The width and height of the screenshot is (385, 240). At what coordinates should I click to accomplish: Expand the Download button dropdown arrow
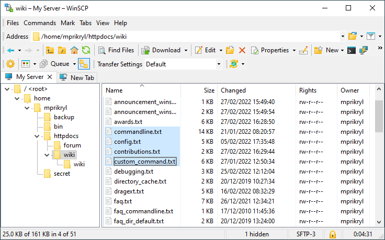pyautogui.click(x=186, y=51)
